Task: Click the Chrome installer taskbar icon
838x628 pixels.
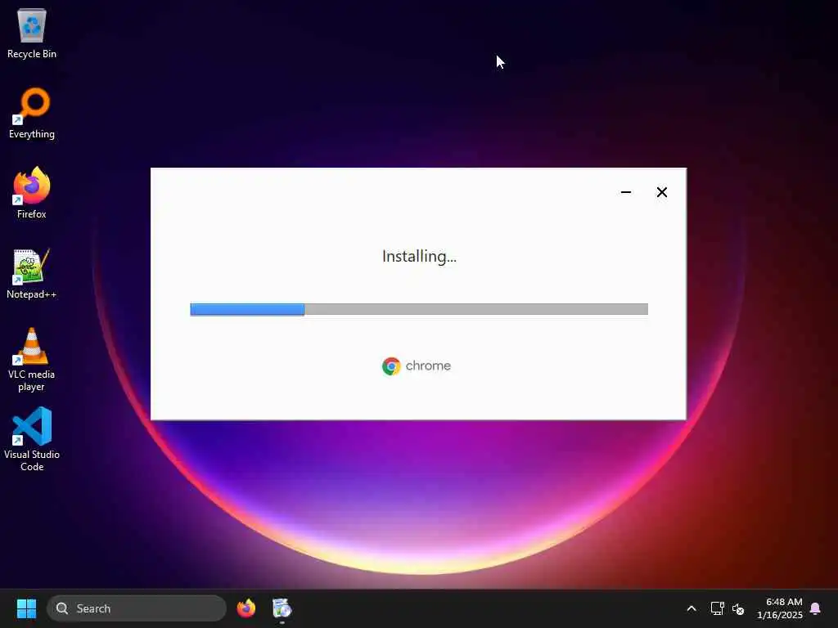Action: tap(282, 608)
